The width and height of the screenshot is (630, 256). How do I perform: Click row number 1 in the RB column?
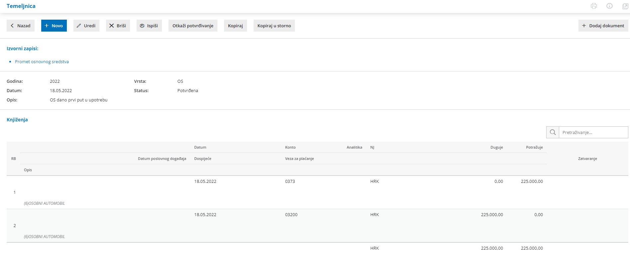15,192
